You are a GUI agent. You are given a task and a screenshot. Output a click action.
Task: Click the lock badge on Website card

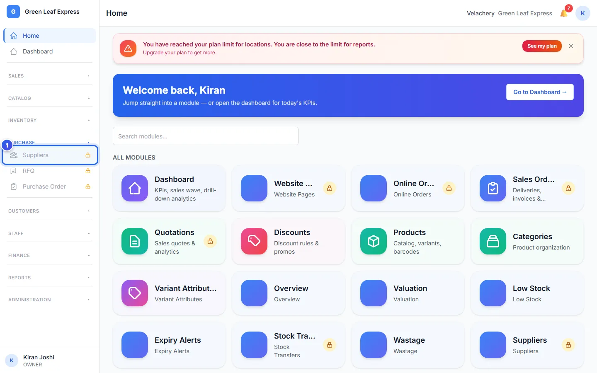coord(330,188)
